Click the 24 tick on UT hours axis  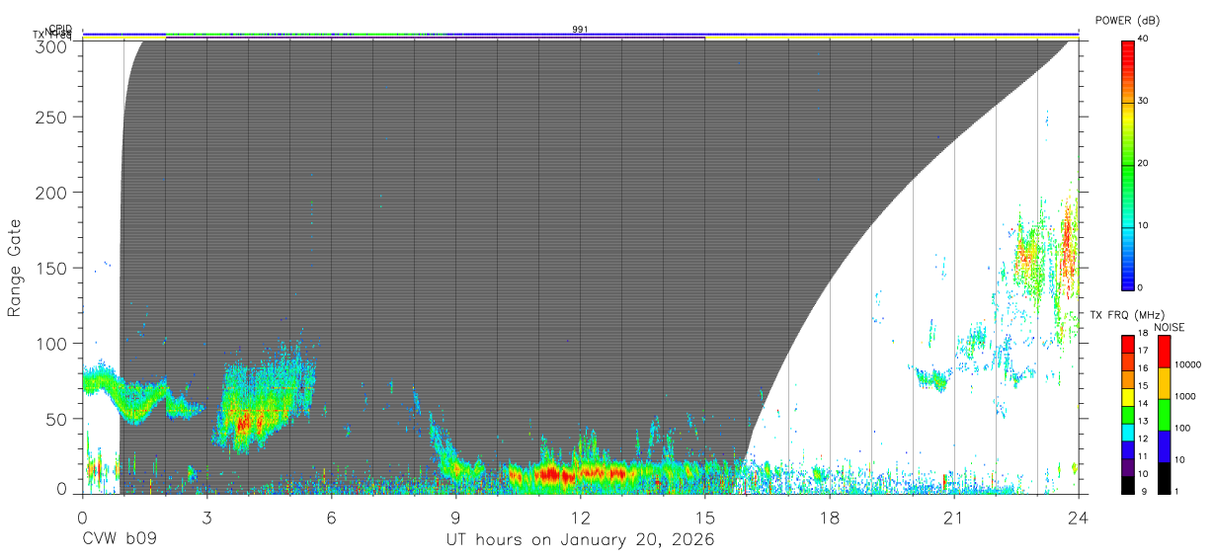pyautogui.click(x=1079, y=517)
